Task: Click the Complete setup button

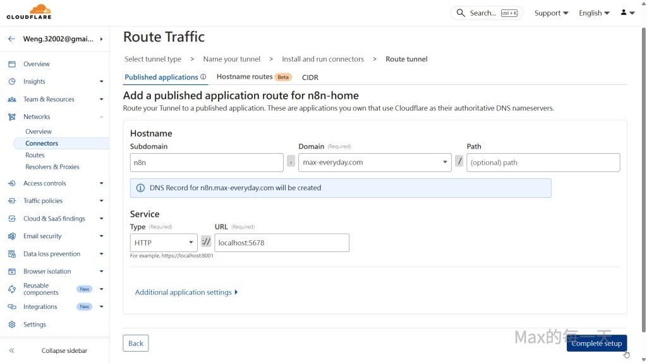Action: (x=596, y=343)
